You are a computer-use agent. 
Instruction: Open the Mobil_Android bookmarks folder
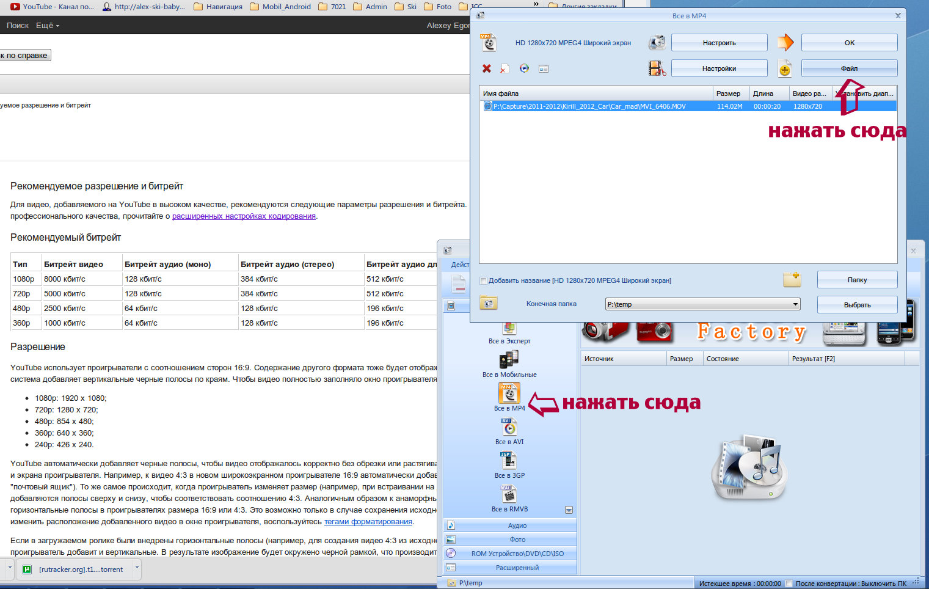click(x=280, y=7)
